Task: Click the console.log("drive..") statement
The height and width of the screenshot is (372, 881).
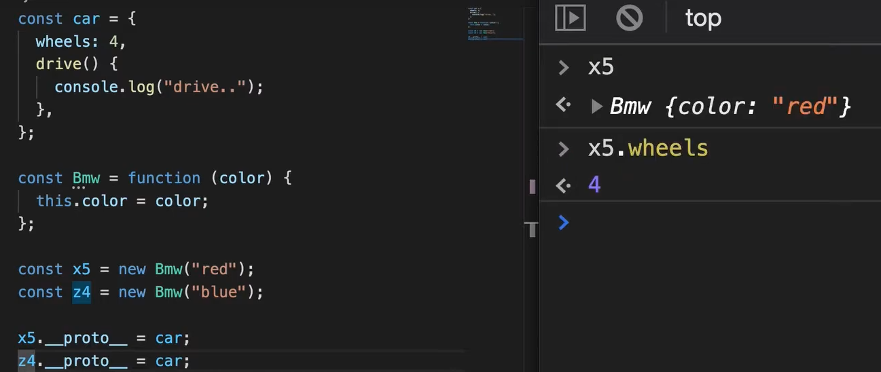Action: point(158,87)
